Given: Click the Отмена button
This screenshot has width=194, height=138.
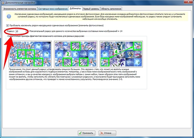Looking at the screenshot, I should point(107,133).
